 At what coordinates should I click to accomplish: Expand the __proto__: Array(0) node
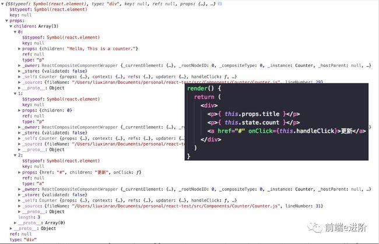[15, 223]
